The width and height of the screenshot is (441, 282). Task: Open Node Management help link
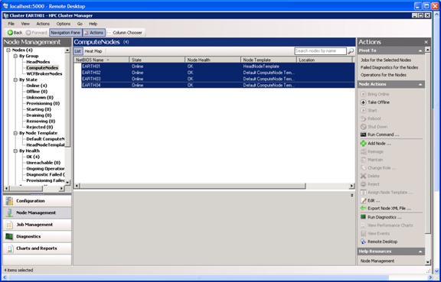tap(377, 261)
